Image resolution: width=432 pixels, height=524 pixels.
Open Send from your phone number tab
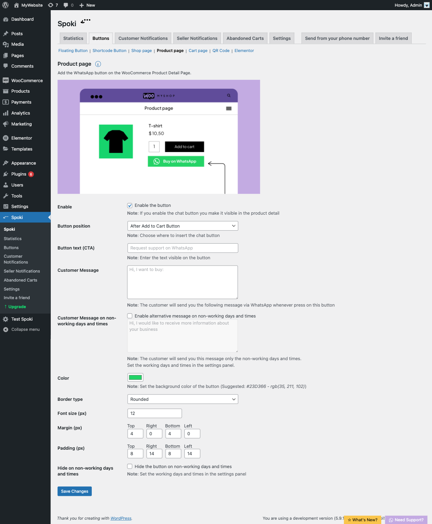(x=337, y=38)
